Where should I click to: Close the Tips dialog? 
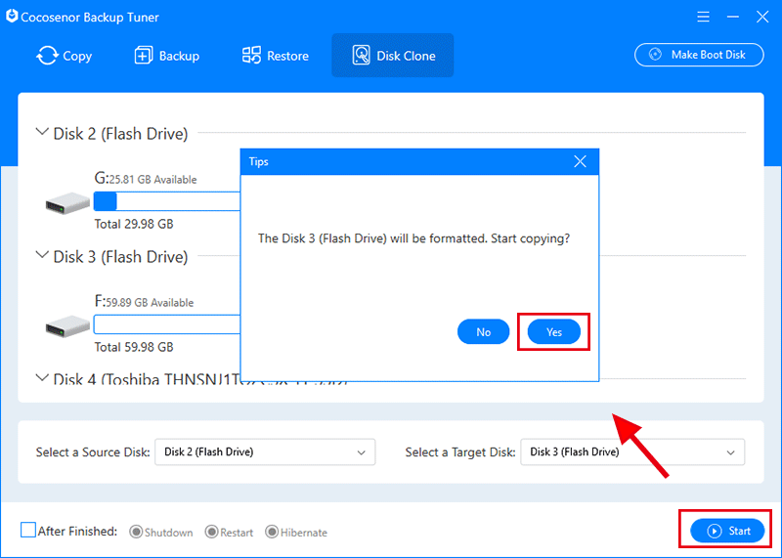[x=580, y=161]
